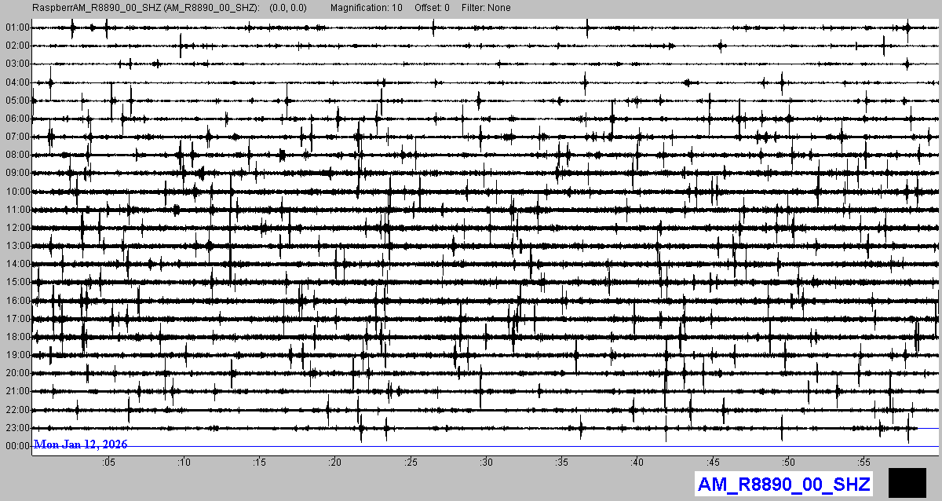Image resolution: width=942 pixels, height=501 pixels.
Task: Click the 00:00 label on the blue line
Action: coord(17,446)
